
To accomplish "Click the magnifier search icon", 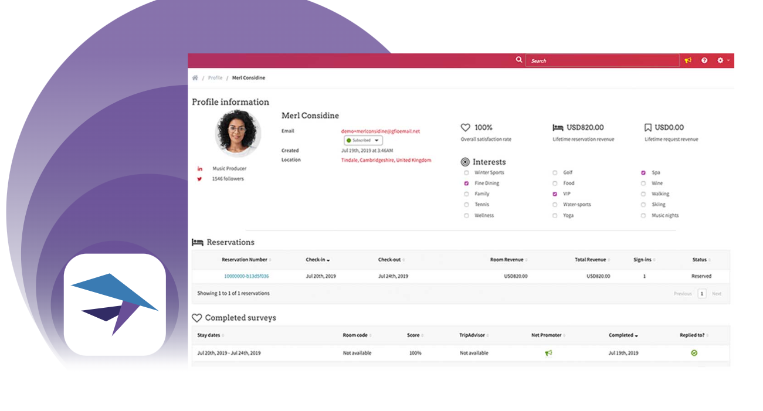I will point(519,60).
